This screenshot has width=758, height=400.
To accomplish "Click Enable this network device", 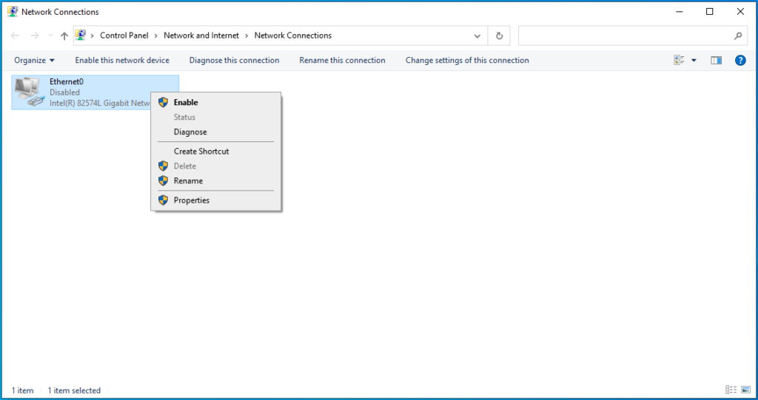I will [122, 61].
